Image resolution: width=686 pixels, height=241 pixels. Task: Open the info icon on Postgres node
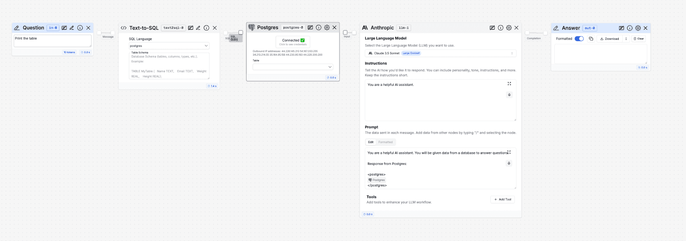coord(319,27)
